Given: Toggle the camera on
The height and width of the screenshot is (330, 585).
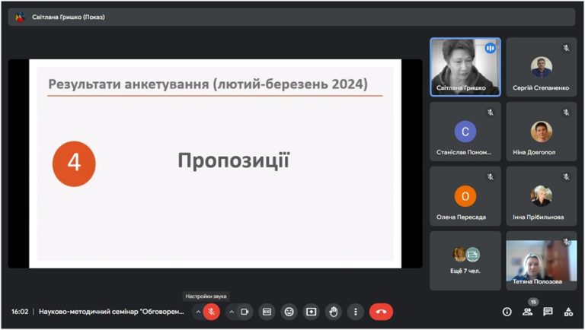Looking at the screenshot, I should click(245, 312).
